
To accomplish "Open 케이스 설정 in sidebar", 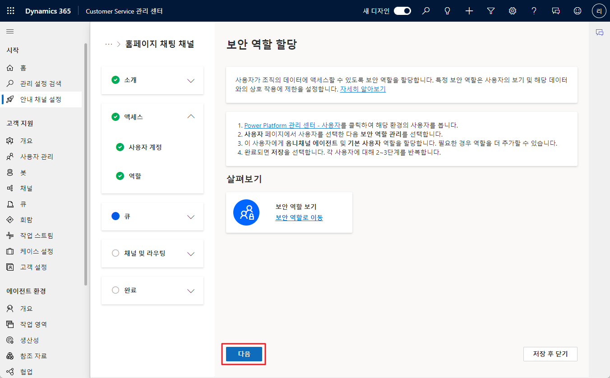I will click(x=41, y=251).
